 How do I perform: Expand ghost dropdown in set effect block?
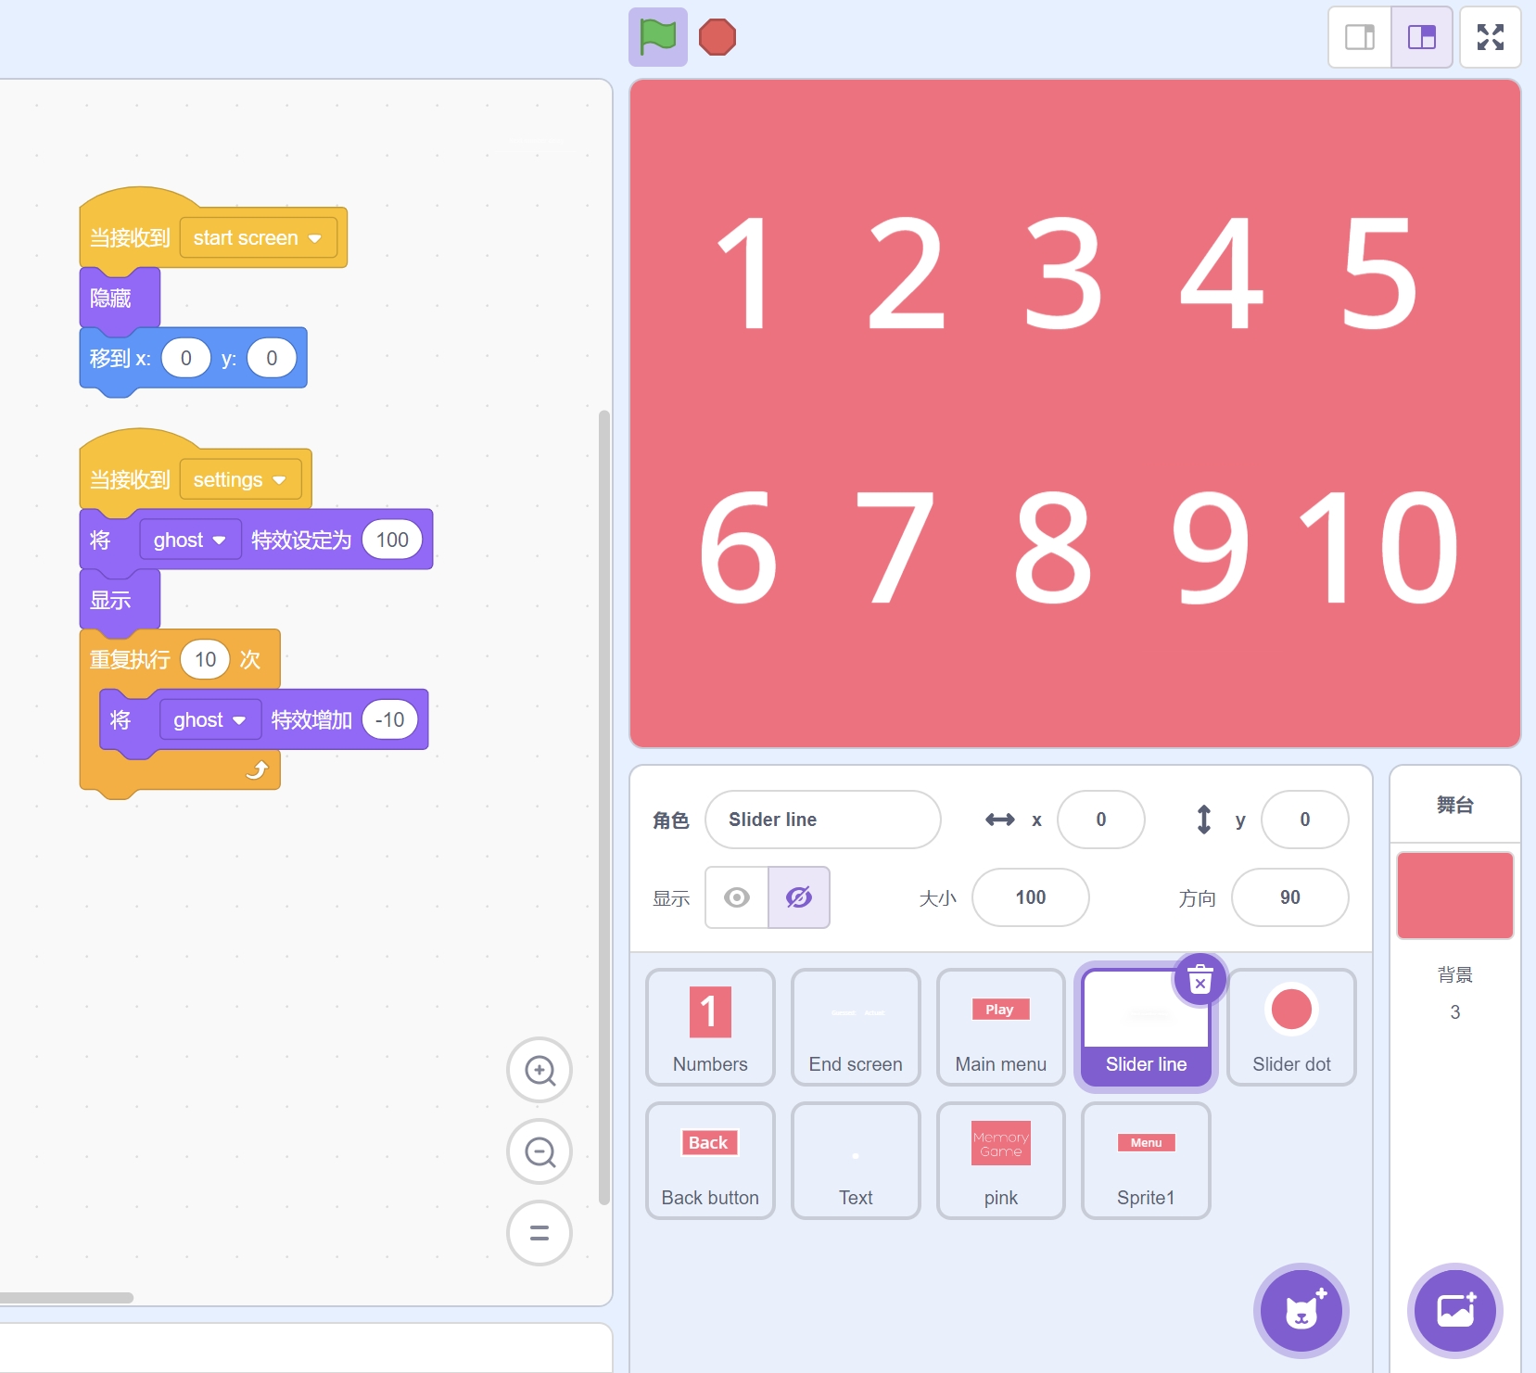pyautogui.click(x=219, y=540)
